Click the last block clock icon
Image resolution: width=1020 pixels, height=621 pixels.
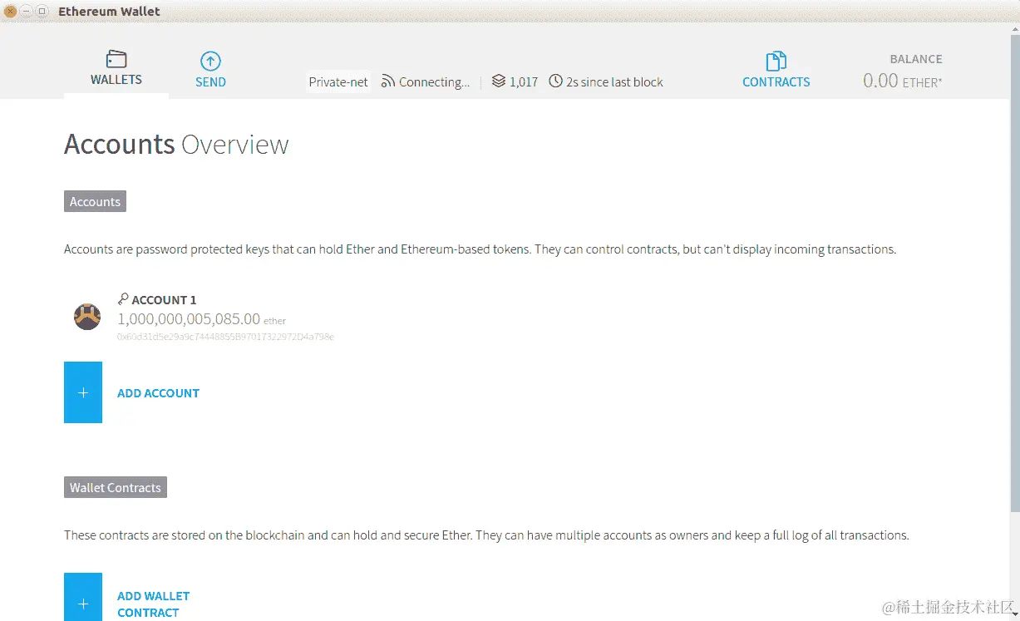click(555, 81)
